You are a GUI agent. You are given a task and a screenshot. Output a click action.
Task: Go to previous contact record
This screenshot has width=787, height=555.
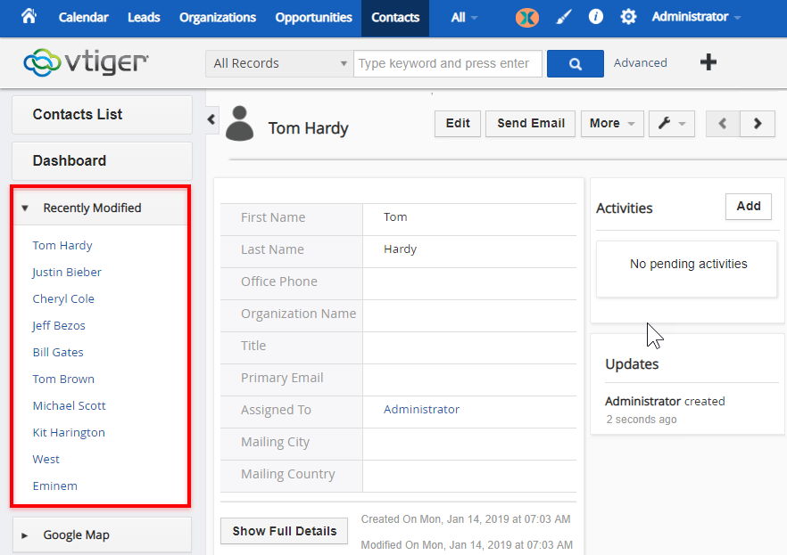click(723, 123)
